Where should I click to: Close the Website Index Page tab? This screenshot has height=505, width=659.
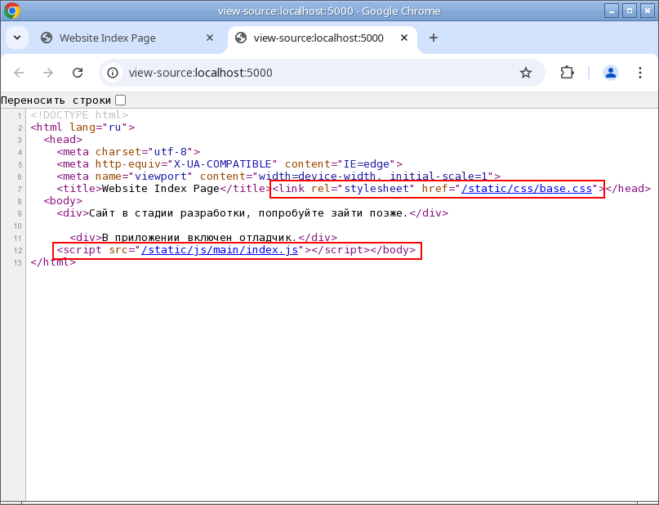210,38
